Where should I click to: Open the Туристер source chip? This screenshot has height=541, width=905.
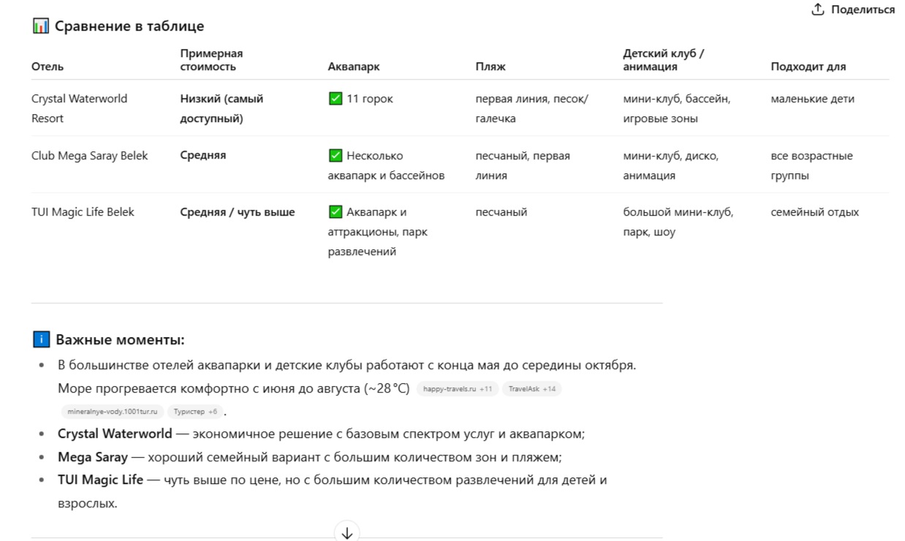pyautogui.click(x=195, y=412)
